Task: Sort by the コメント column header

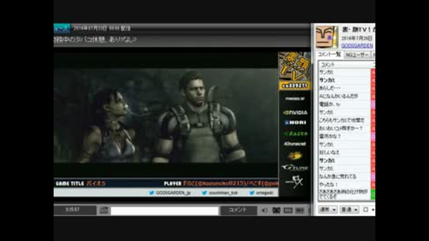Action: pos(344,64)
